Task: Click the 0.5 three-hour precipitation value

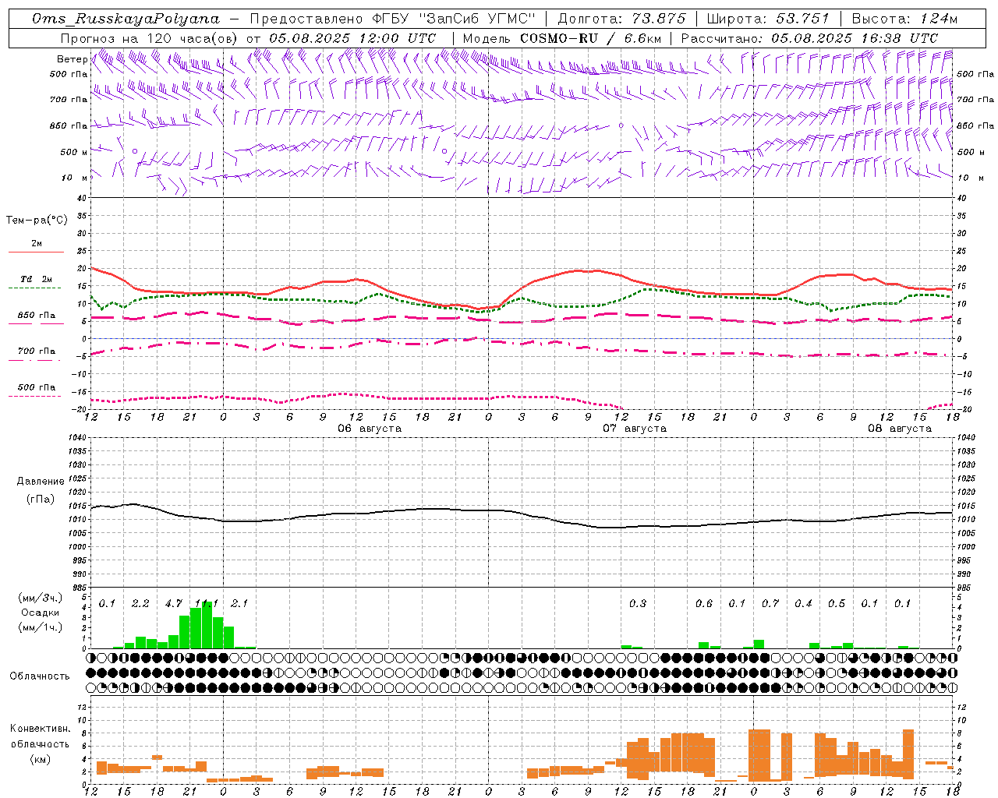Action: (x=837, y=603)
